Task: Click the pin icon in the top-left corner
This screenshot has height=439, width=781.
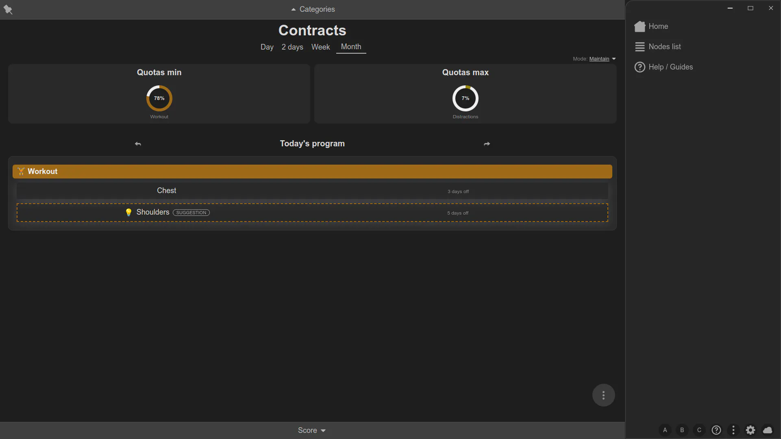Action: click(8, 9)
